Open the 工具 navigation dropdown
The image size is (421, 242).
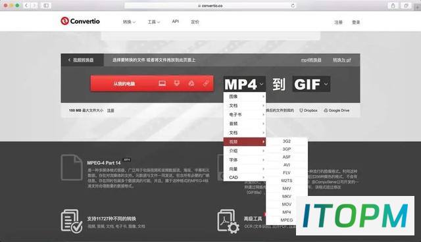tap(154, 22)
